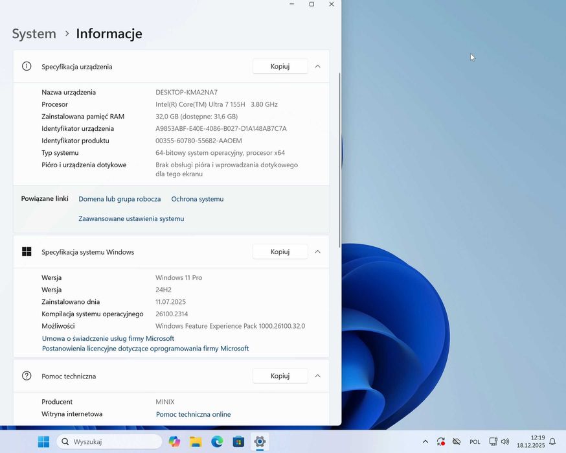
Task: Open the Domena lub grupa robocza link
Action: [119, 199]
